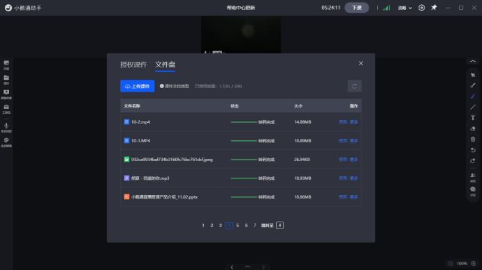The height and width of the screenshot is (270, 482).
Task: Select the text T tool
Action: click(473, 118)
